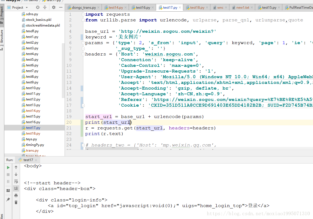Collapse headers dict fold at line 8

(x=83, y=54)
